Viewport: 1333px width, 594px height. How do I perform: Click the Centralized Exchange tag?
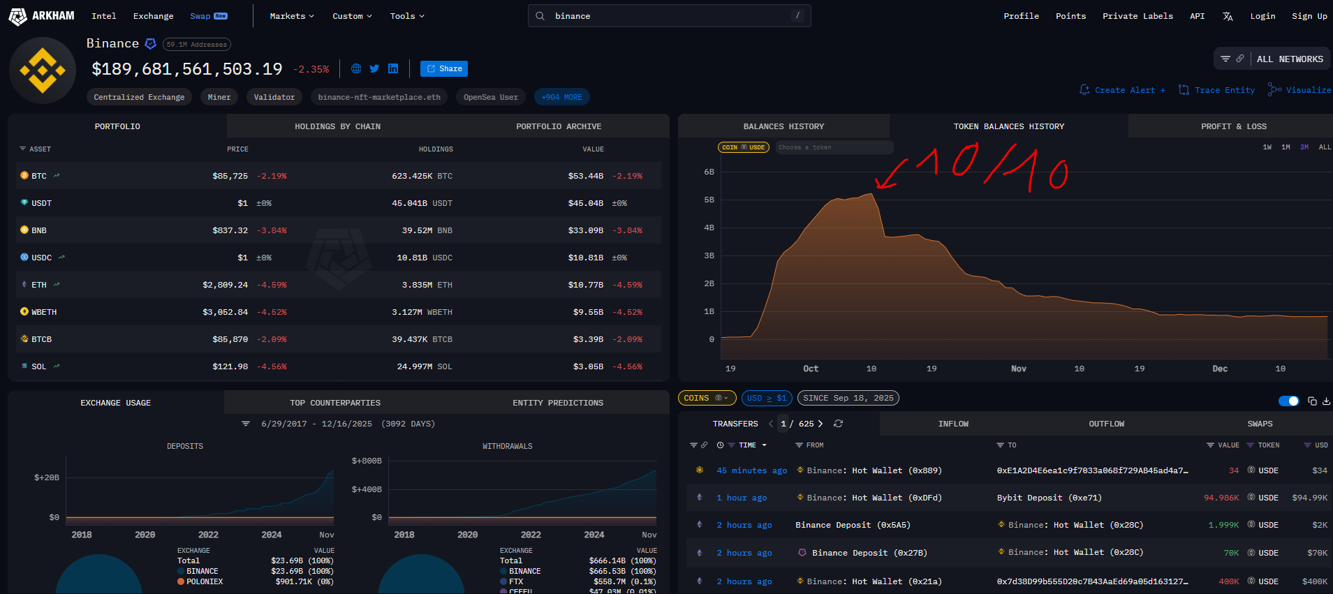click(139, 97)
